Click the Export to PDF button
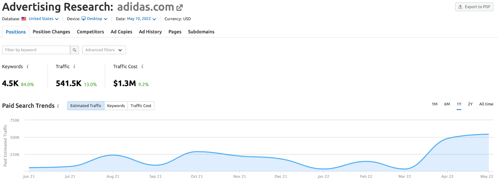This screenshot has width=498, height=185. (474, 7)
